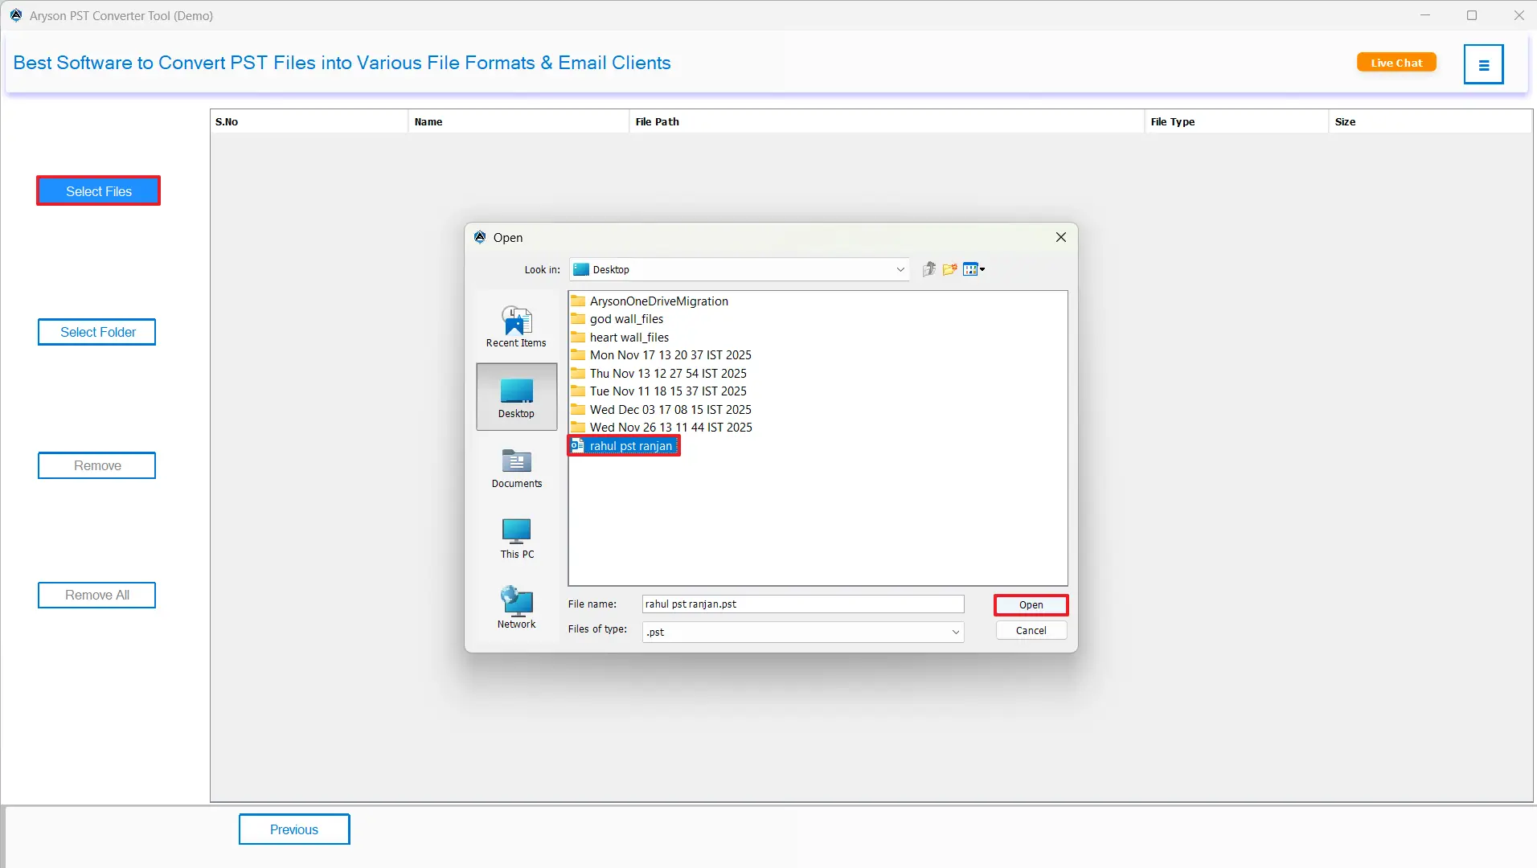1537x868 pixels.
Task: Click the Name column header
Action: coord(518,122)
